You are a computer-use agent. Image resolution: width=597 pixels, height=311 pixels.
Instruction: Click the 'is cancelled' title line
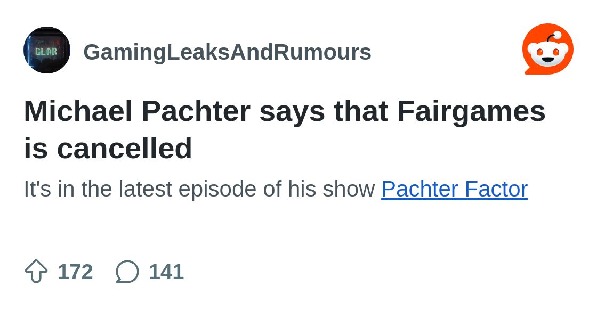click(108, 148)
